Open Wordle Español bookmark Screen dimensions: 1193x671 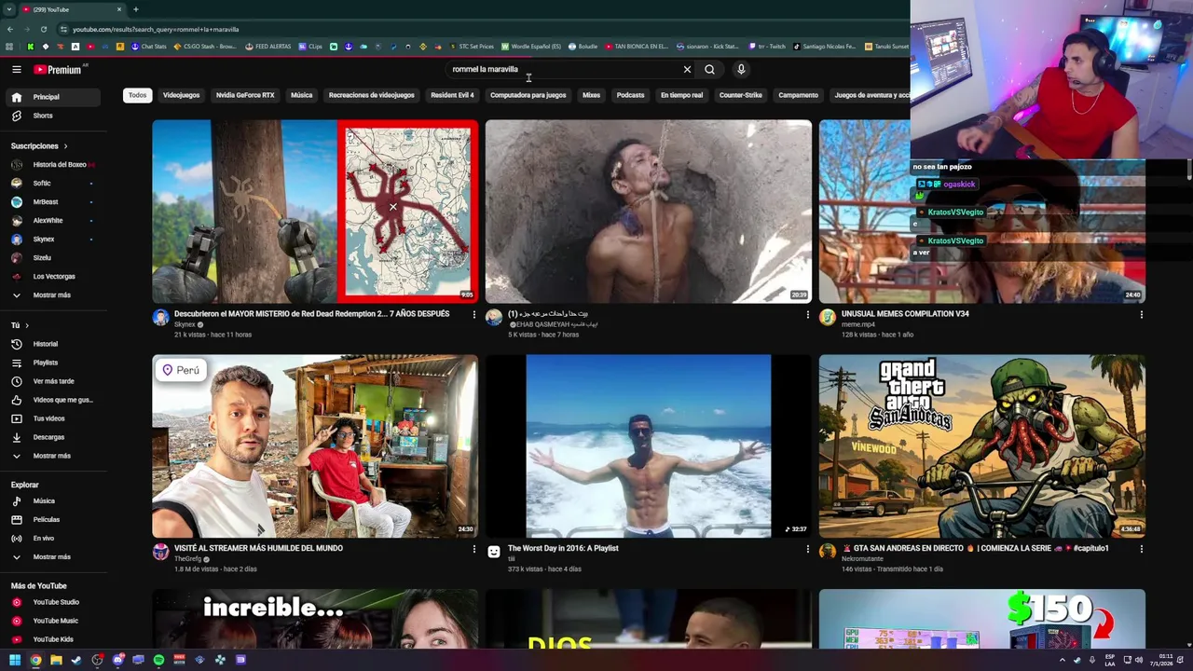(531, 47)
